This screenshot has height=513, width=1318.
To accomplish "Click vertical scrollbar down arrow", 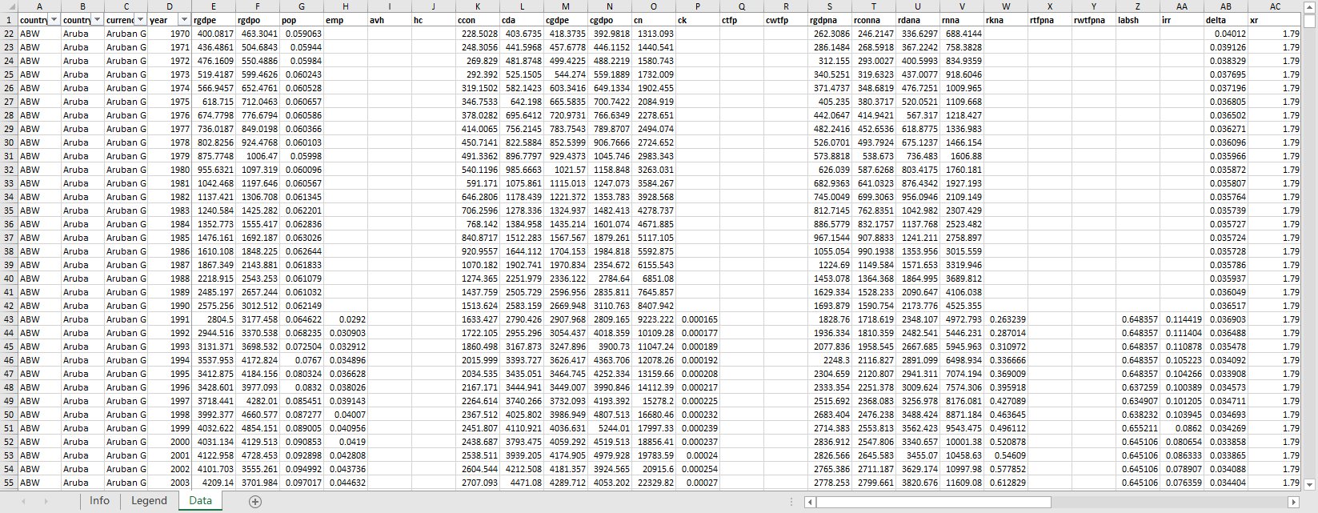I will tap(1309, 484).
